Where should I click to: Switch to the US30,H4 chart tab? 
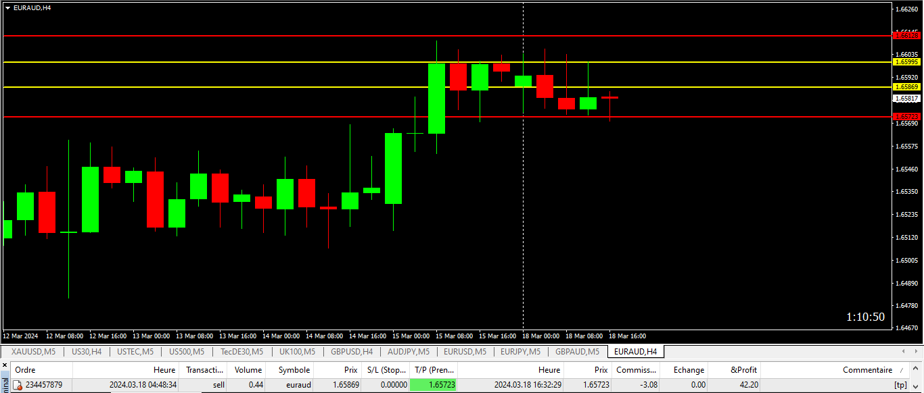pos(87,352)
